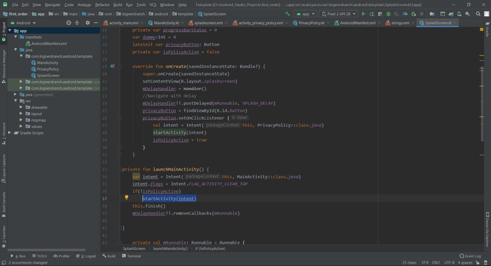Viewport: 491px width, 266px height.
Task: Click the green Run app button
Action: 364,14
